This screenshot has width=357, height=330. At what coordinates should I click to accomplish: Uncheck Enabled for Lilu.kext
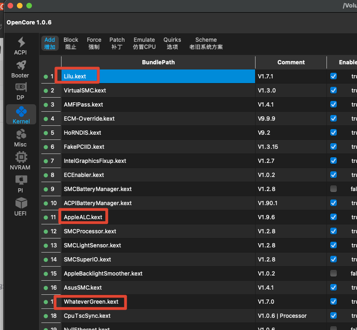tap(334, 76)
